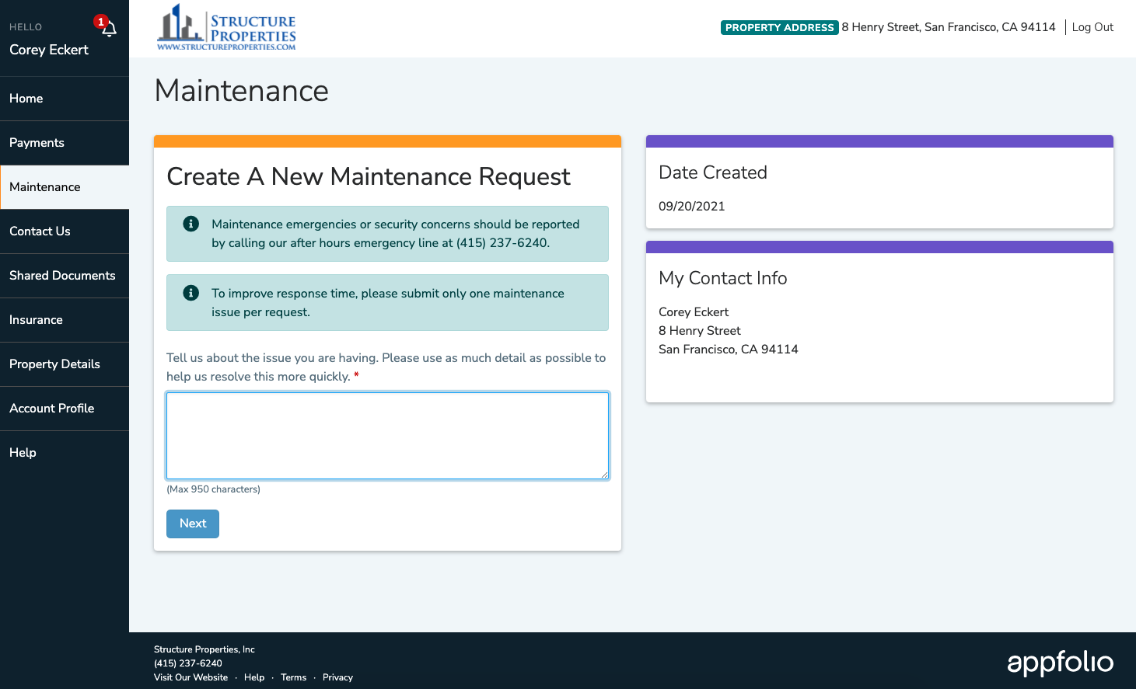
Task: Open Shared Documents
Action: [65, 276]
